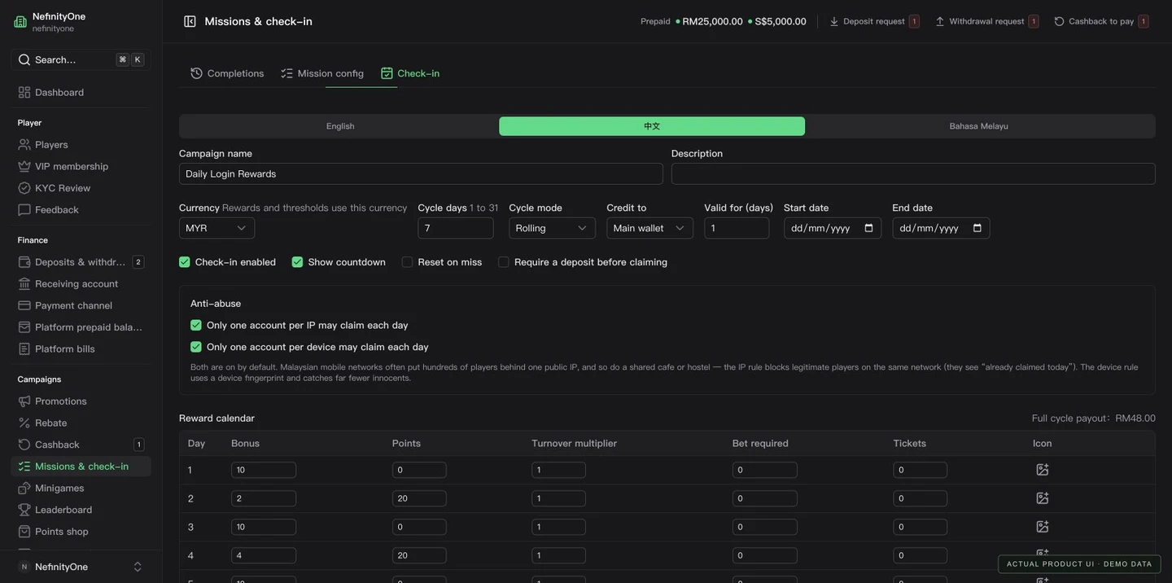
Task: Click the Campaign name field
Action: 421,173
